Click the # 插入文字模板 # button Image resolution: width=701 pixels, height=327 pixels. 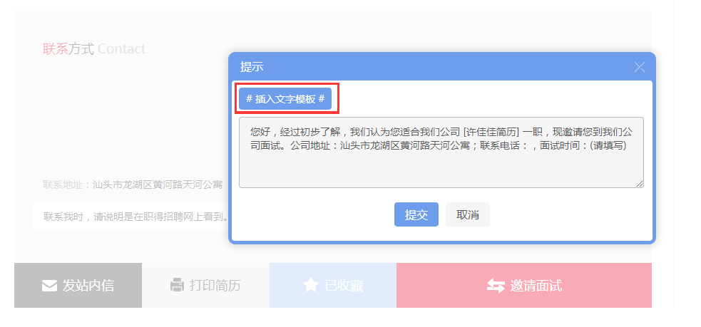(285, 99)
